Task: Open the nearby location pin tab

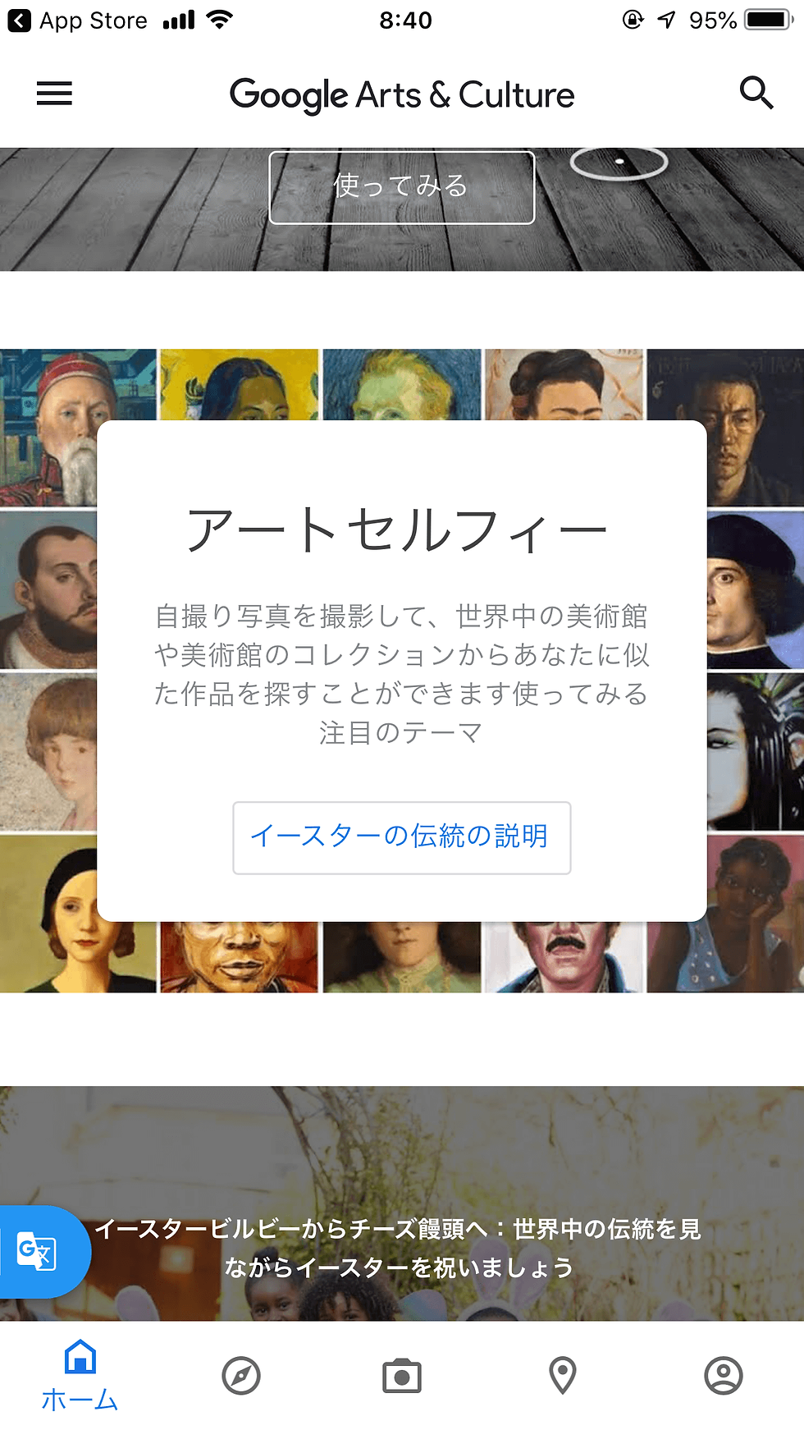Action: tap(563, 1376)
